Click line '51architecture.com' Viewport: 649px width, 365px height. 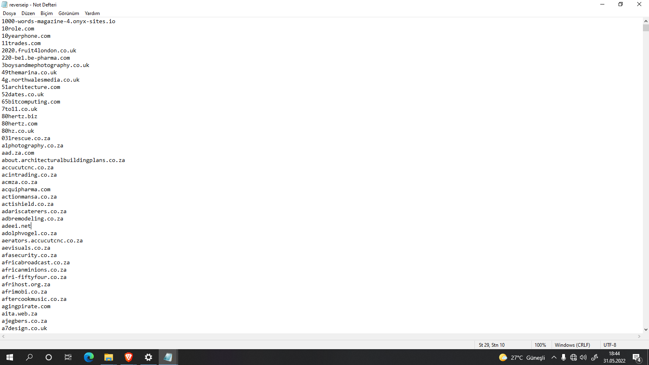pos(31,87)
